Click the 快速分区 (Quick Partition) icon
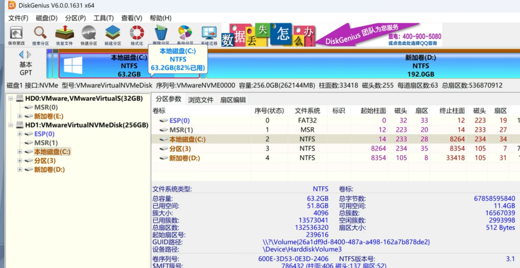Screen dimensions: 520x268 click(x=89, y=34)
